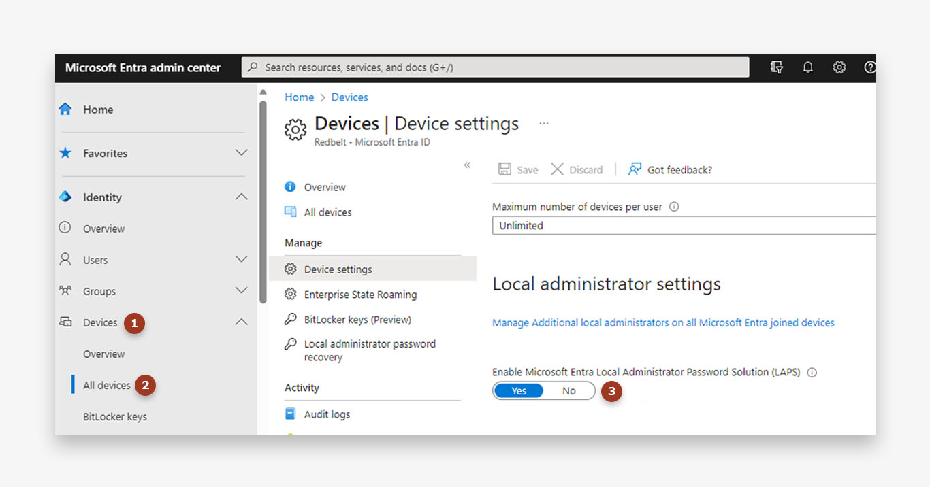The height and width of the screenshot is (487, 930).
Task: Click the search resources input field
Action: coord(495,67)
